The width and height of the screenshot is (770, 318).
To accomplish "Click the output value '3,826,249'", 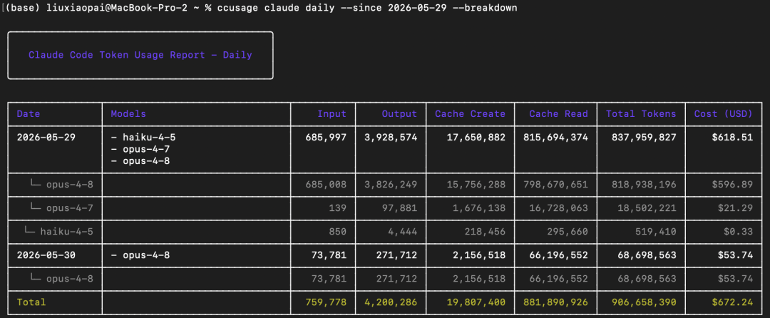I will (391, 185).
